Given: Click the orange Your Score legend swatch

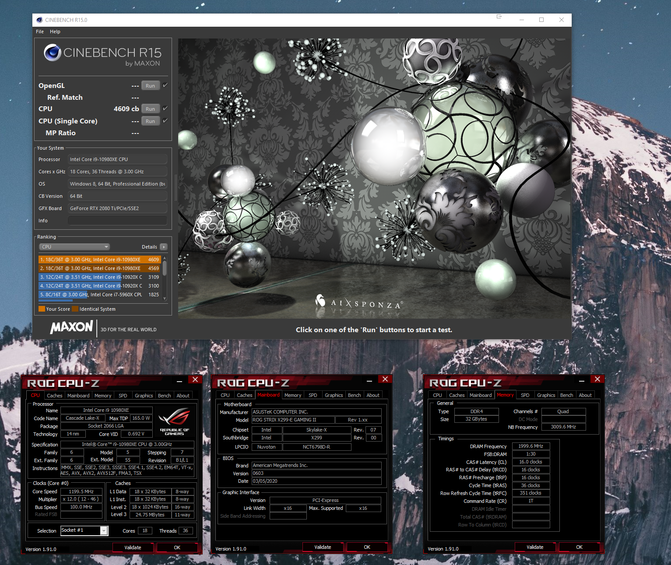Looking at the screenshot, I should [x=42, y=309].
